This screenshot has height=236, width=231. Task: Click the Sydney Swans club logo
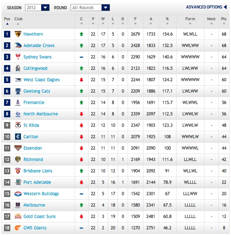(18, 57)
